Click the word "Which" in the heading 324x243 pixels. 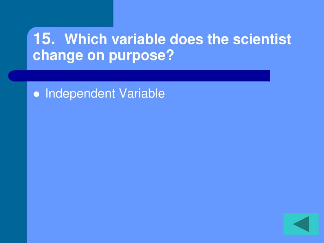coord(86,39)
